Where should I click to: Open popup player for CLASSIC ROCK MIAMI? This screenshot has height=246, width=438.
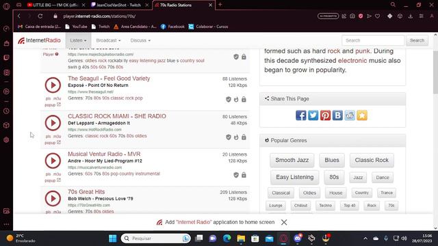click(x=53, y=143)
